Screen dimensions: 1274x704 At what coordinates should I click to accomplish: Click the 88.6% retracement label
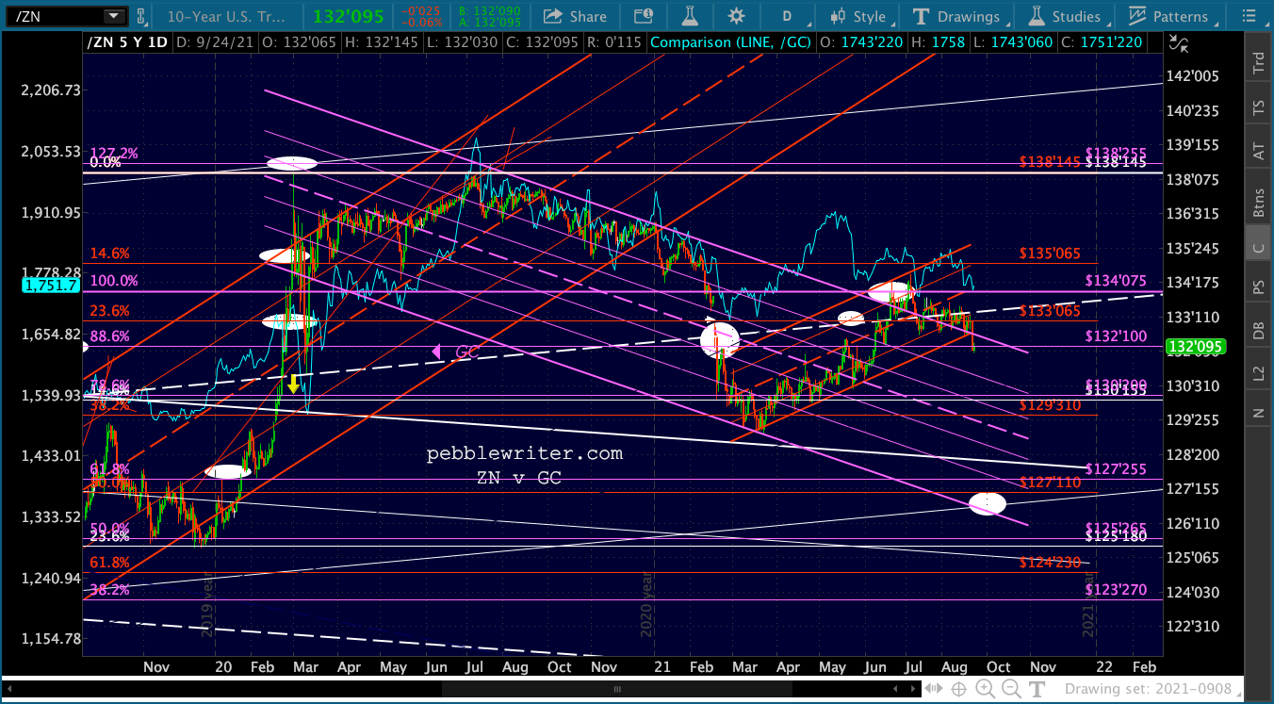click(110, 336)
